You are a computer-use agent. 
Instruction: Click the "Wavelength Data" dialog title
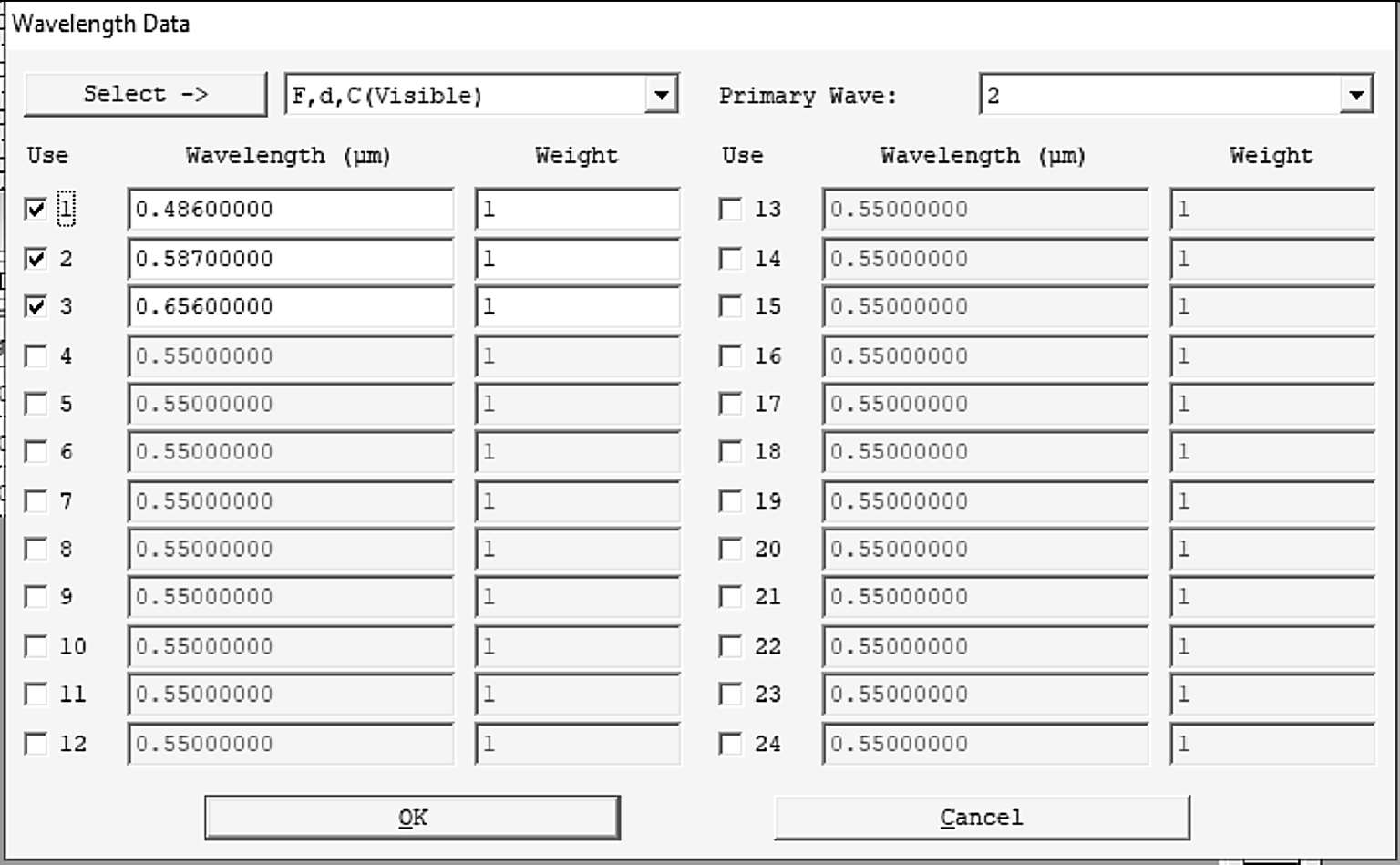click(101, 24)
